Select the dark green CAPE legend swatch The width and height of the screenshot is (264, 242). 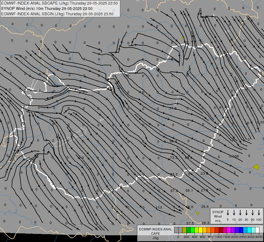[188, 230]
